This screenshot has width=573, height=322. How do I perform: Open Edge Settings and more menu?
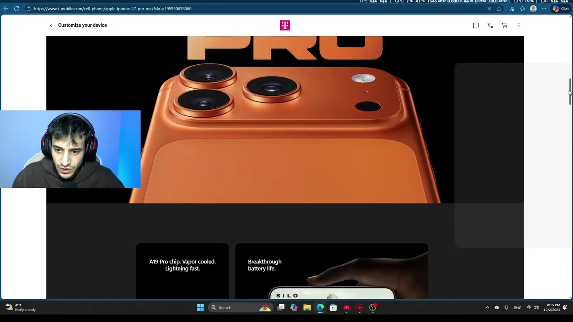pos(544,8)
